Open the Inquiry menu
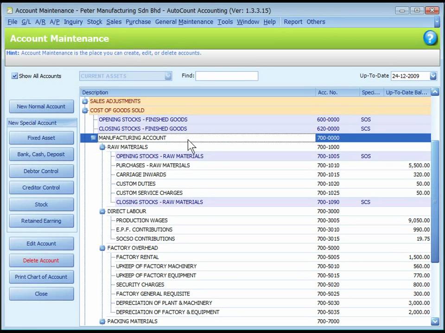The image size is (445, 333). point(73,22)
